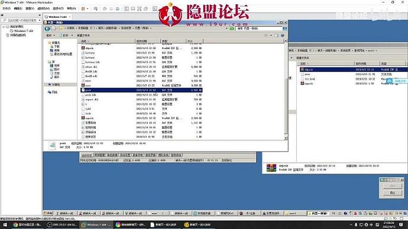Click the VMware send Ctrl+Alt+Del toolbar icon

95,9
